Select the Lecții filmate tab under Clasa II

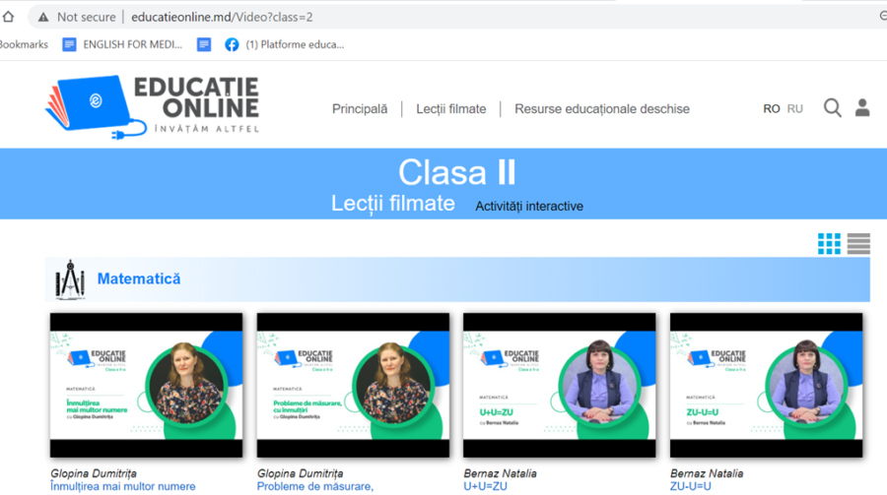pyautogui.click(x=393, y=204)
